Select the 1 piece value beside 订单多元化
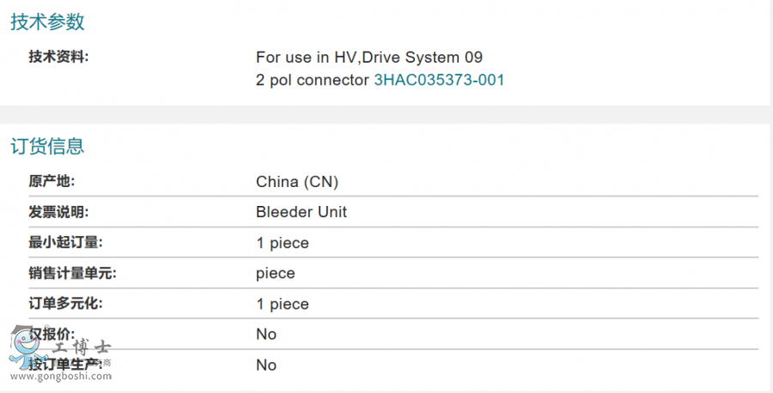This screenshot has height=393, width=773. click(x=283, y=304)
